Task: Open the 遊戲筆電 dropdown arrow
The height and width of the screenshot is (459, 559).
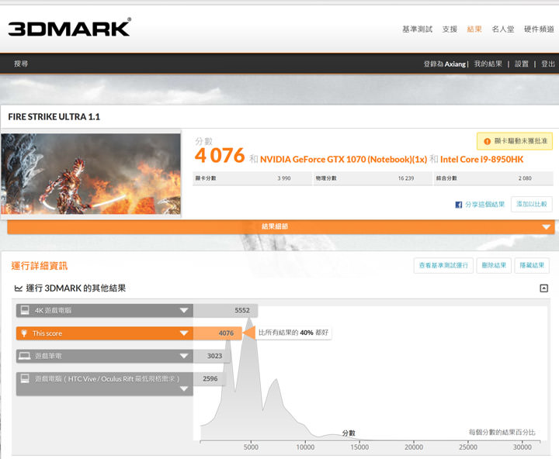Action: (184, 356)
